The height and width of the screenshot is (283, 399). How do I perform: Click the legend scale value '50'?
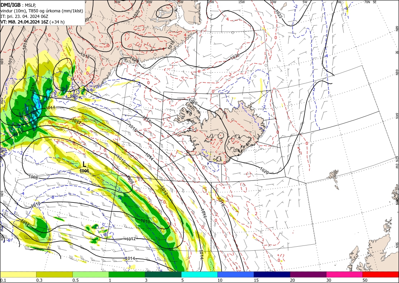365,280
